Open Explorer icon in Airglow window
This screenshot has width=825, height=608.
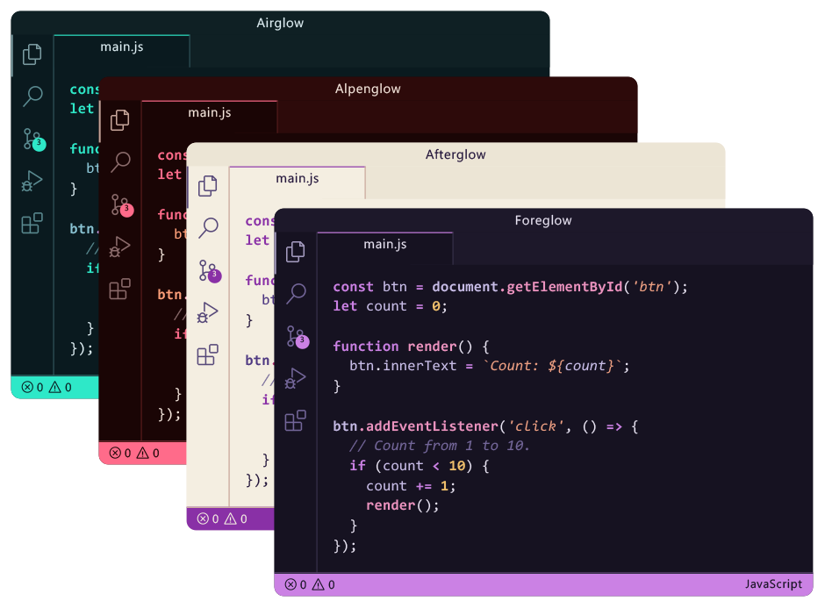point(32,54)
